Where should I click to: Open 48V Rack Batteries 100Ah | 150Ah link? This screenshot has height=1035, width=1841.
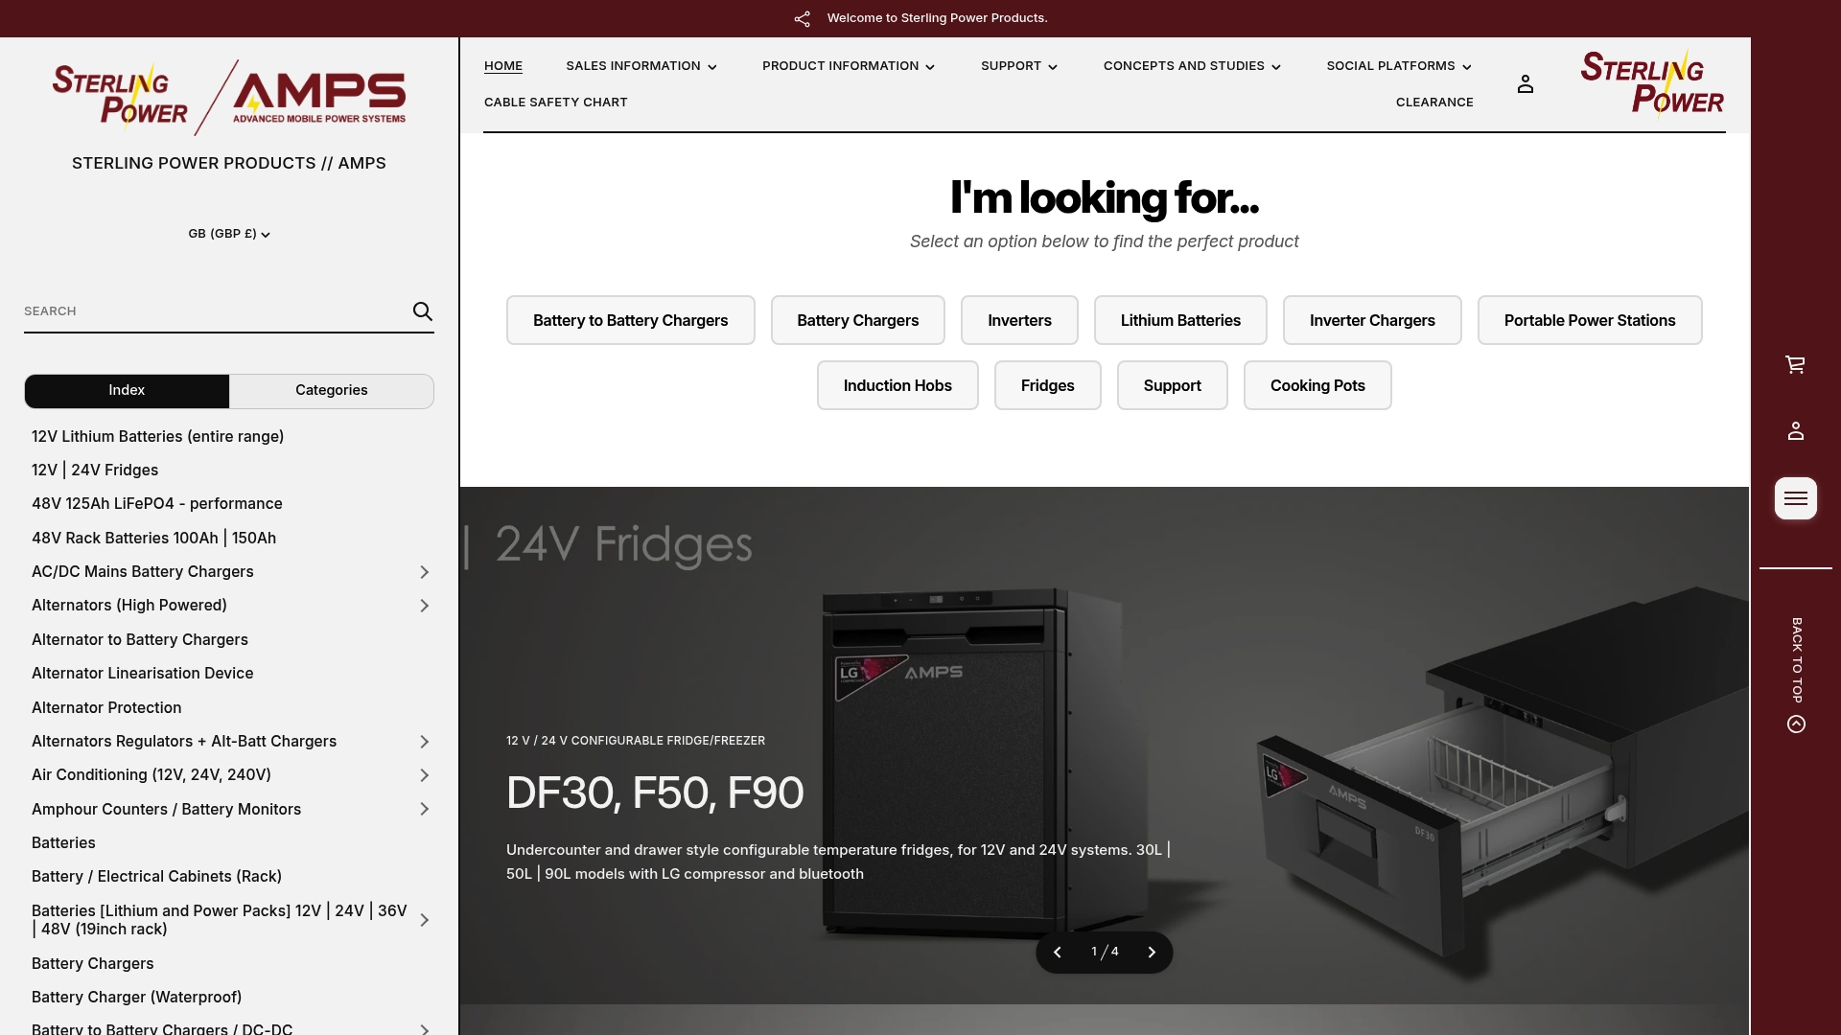point(154,539)
